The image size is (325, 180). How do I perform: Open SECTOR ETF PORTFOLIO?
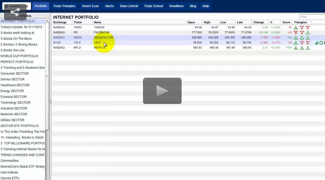[19, 126]
